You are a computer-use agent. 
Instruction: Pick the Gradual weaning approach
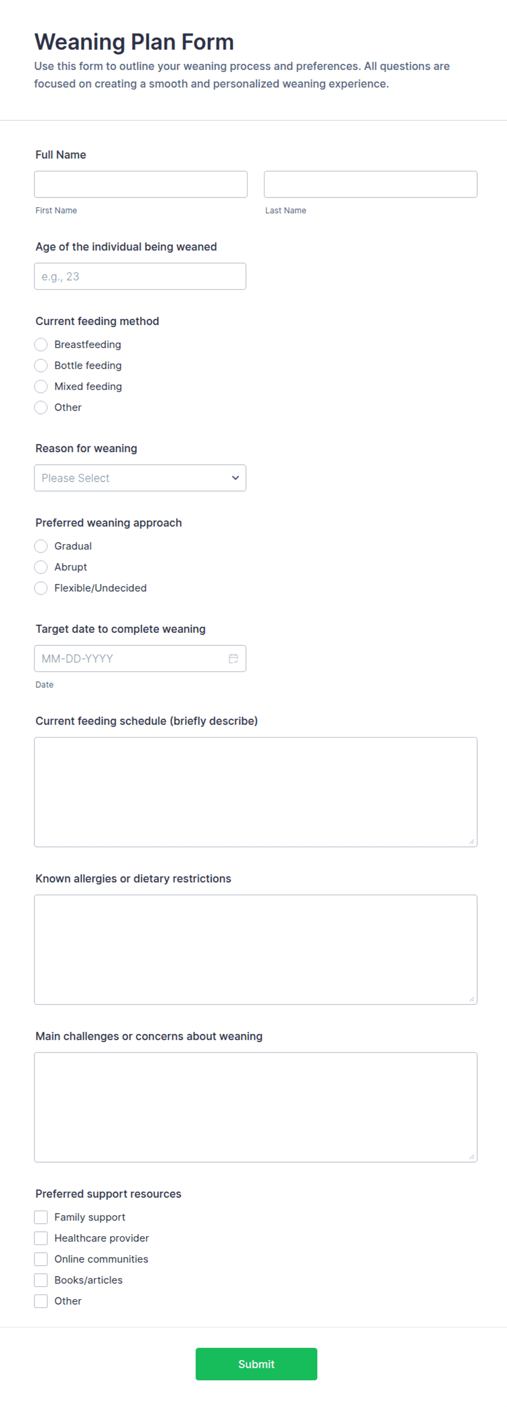click(x=41, y=546)
